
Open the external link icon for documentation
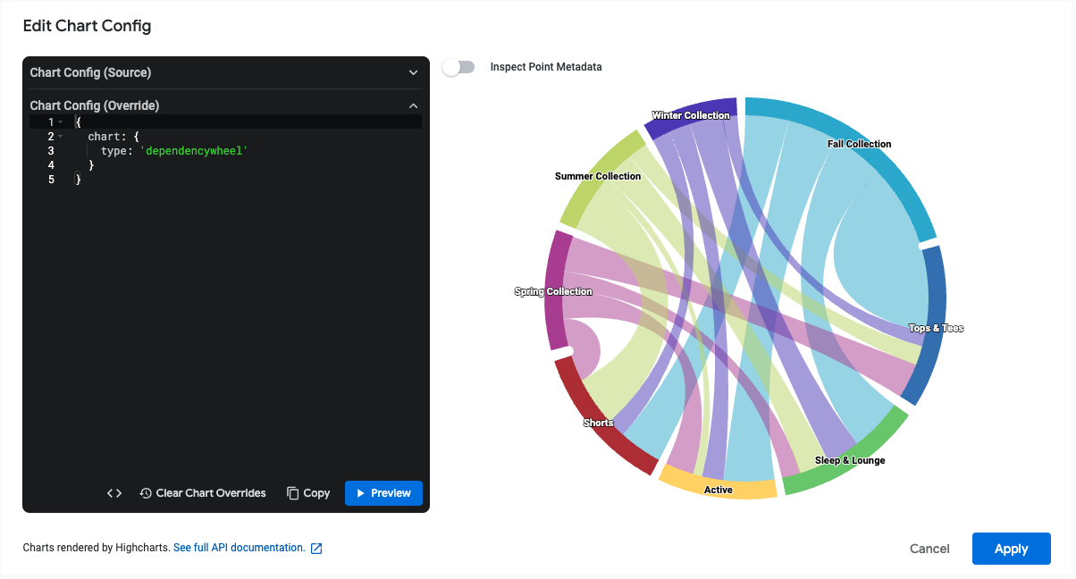tap(316, 548)
